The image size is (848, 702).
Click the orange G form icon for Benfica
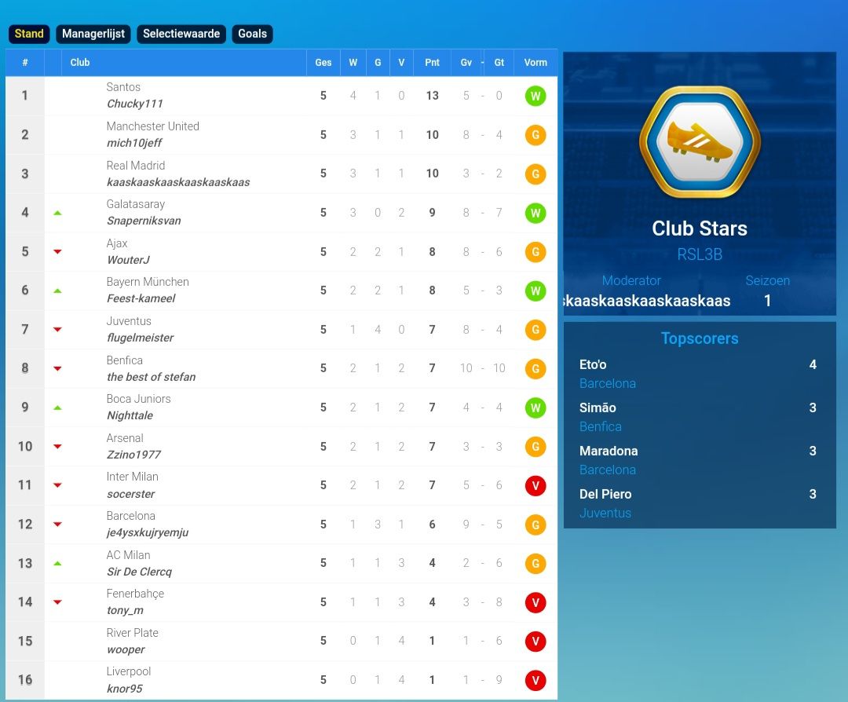pos(535,369)
